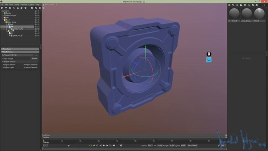This screenshot has height=151, width=268.
Task: Collapse the File Reference section
Action: (20, 52)
